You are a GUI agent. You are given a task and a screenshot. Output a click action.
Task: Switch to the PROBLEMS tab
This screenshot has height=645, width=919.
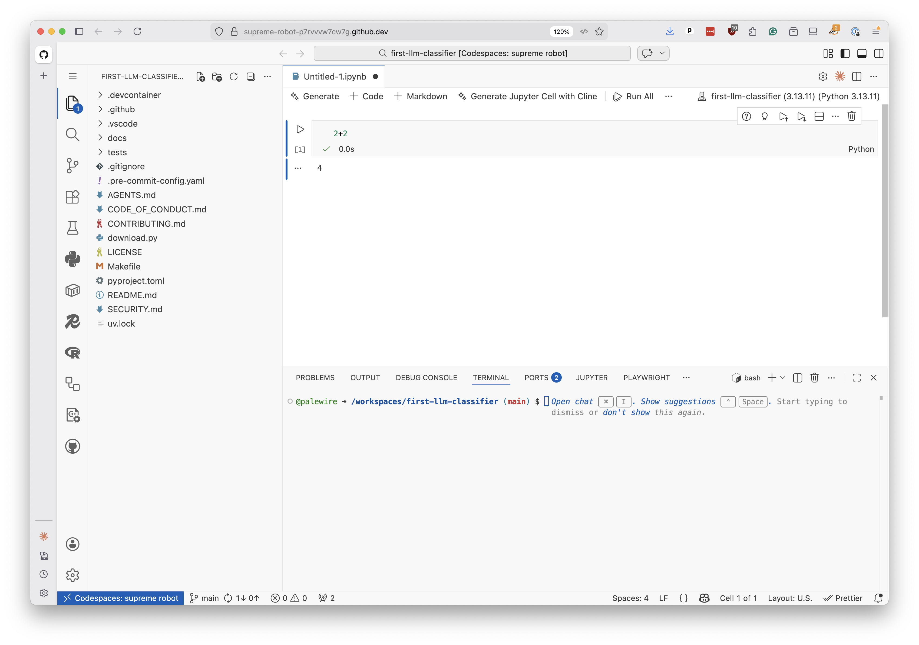pyautogui.click(x=315, y=377)
